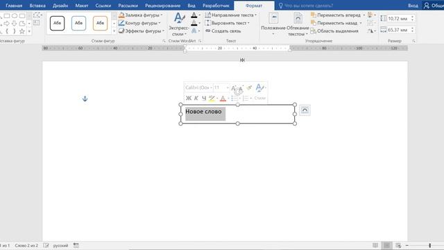Open Направление текста options
Screen dimensions: 444x250
click(230, 15)
